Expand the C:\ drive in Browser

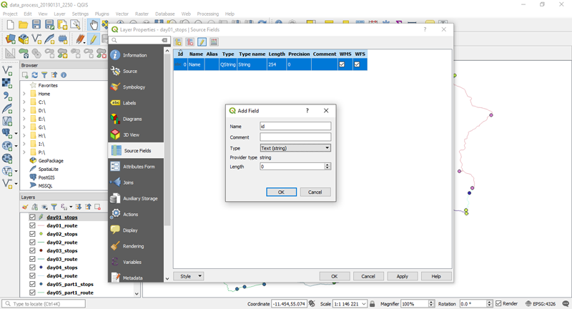pos(24,102)
